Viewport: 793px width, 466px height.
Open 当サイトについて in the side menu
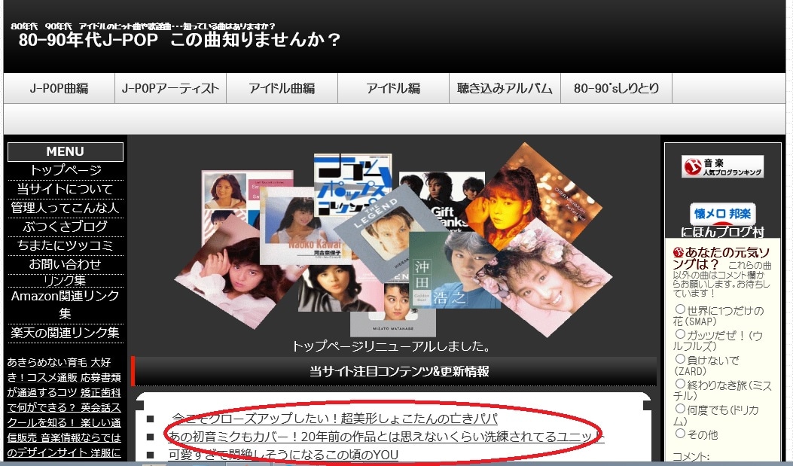tap(66, 189)
